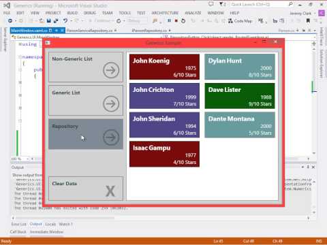
Task: Open the feedback speech-bubble icon in title bar
Action: [211, 4]
